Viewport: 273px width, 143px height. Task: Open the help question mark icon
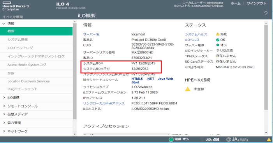tap(266, 14)
